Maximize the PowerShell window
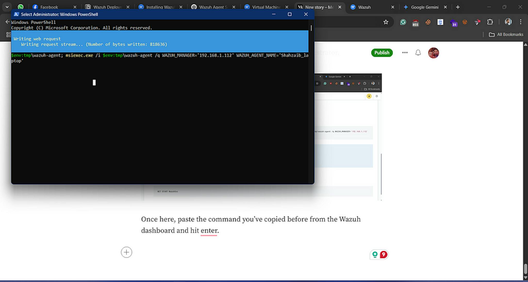 290,14
